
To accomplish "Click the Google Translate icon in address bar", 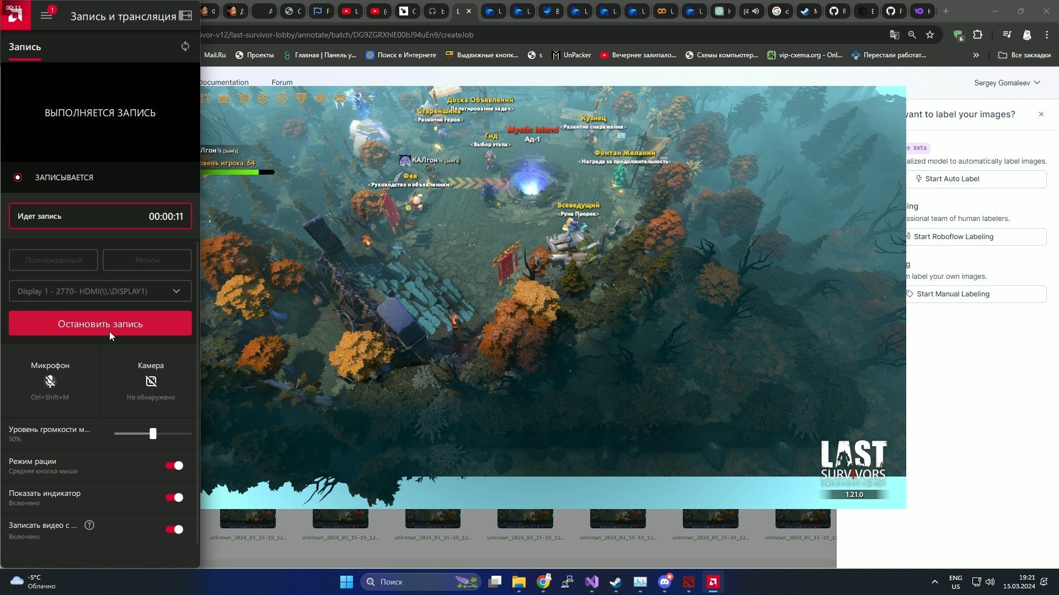I will coord(895,35).
